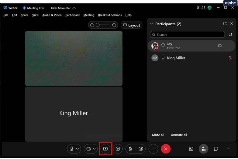Screen dimensions: 238x159
Task: Open the Chat bubble icon
Action: [x=216, y=149]
